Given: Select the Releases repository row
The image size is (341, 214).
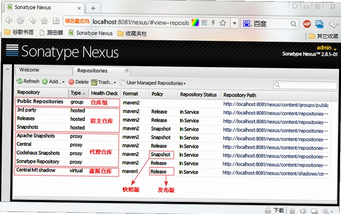Looking at the screenshot, I should coord(173,120).
